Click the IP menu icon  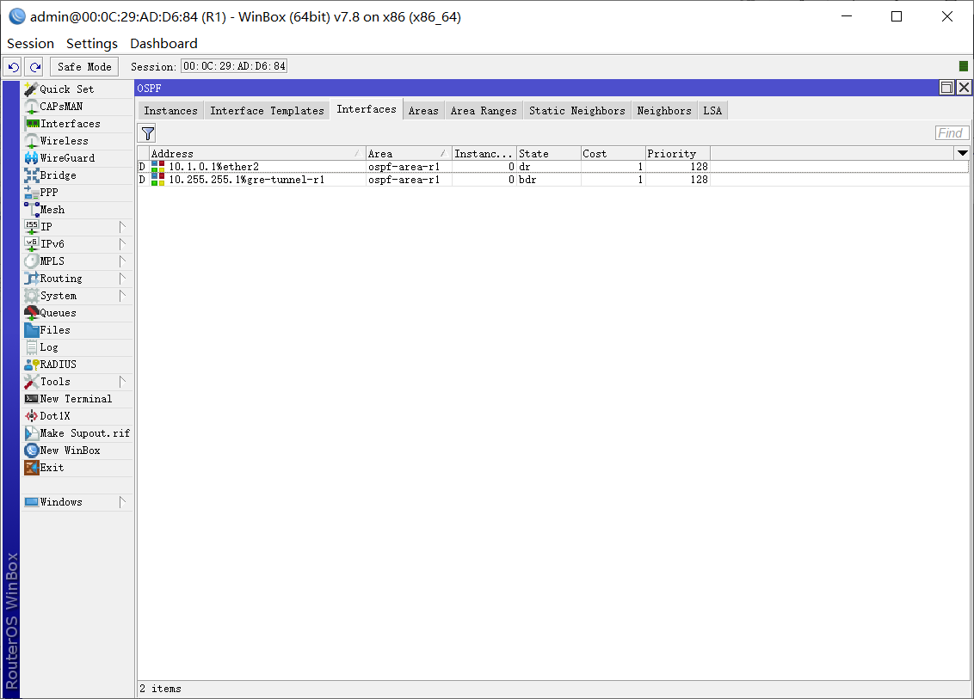pos(31,227)
